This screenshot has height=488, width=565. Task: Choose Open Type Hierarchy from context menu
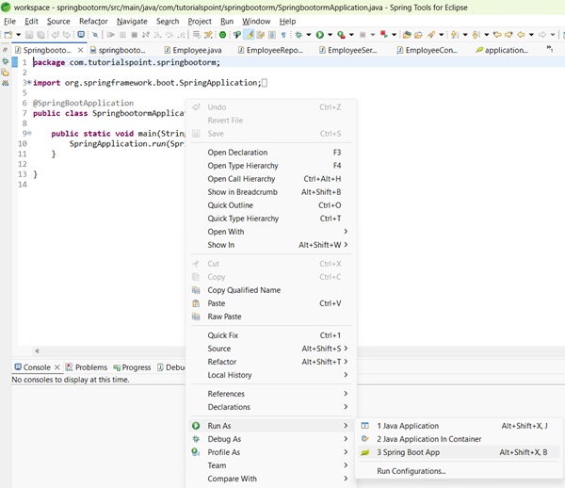pos(242,166)
